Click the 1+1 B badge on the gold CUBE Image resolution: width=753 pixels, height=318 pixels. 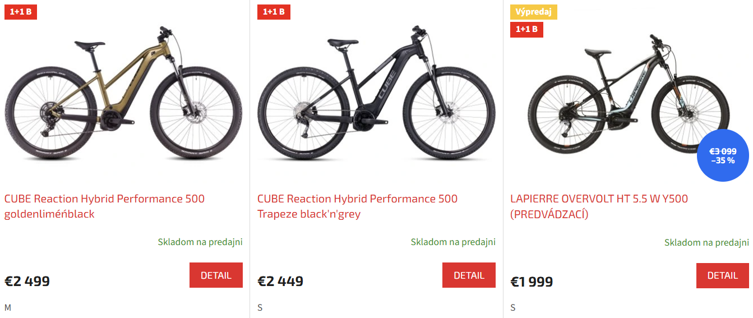point(21,12)
